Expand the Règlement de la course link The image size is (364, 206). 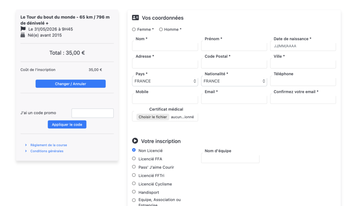point(48,145)
